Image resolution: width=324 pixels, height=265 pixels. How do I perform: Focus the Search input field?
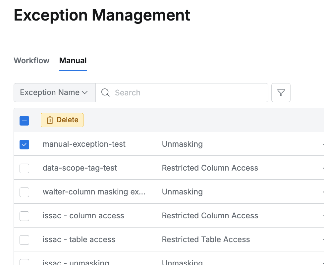(x=189, y=92)
